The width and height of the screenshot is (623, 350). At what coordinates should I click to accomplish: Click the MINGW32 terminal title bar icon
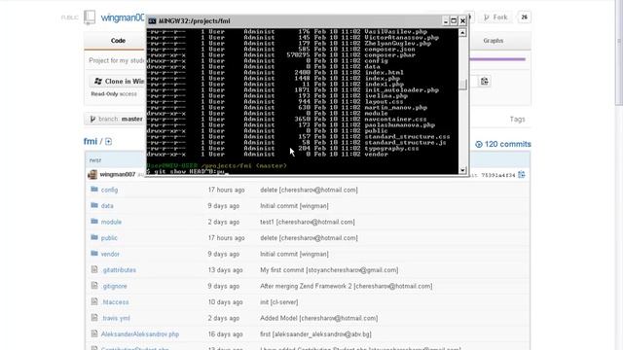(x=152, y=21)
